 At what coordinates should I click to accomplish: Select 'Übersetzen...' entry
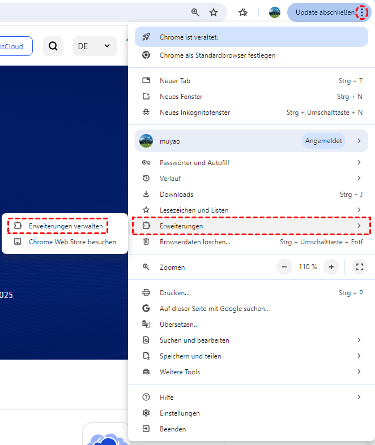tap(252, 325)
